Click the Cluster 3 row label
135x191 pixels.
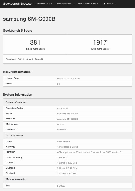[10, 173]
